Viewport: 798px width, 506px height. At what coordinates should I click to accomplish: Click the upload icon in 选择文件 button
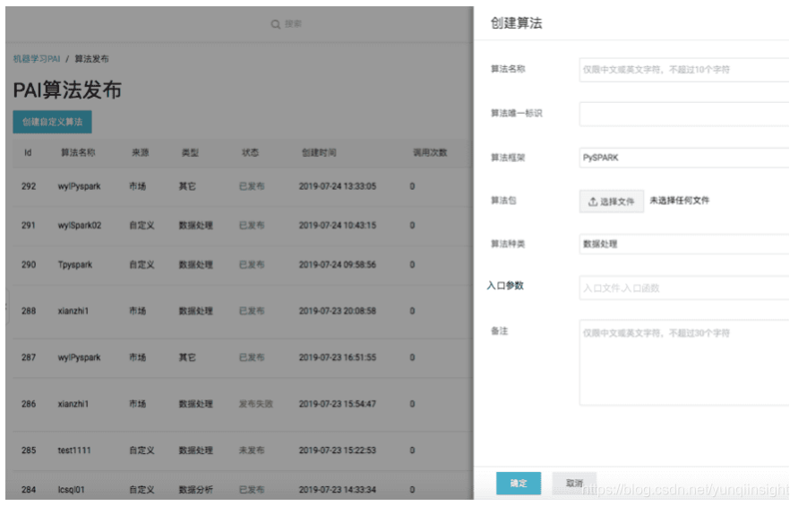(592, 202)
